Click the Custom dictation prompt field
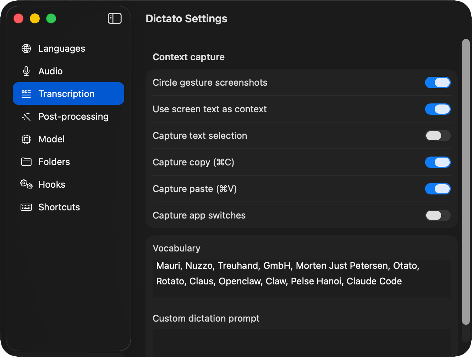The image size is (472, 357). 301,343
